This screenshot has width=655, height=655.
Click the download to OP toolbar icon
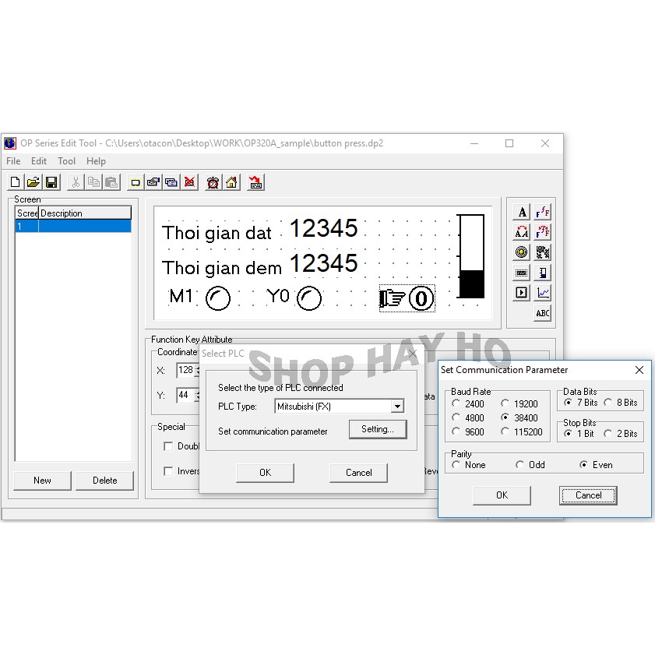(x=256, y=181)
